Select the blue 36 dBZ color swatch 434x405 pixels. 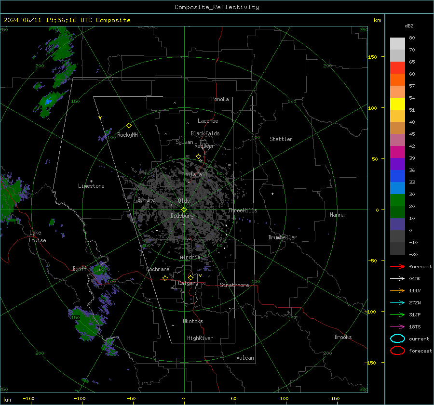tap(397, 176)
